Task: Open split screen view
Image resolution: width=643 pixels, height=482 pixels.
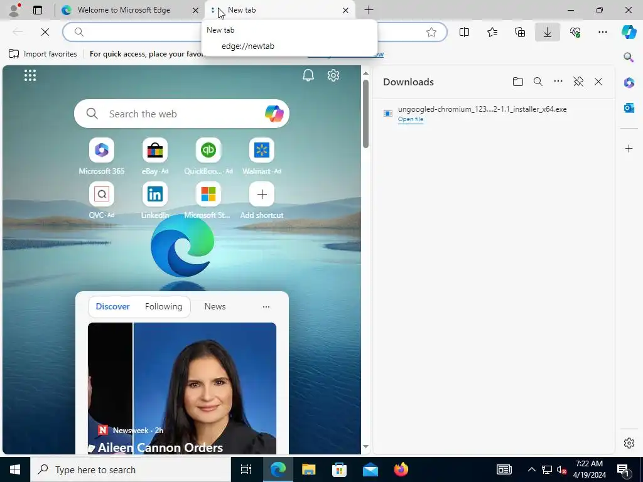Action: [464, 32]
